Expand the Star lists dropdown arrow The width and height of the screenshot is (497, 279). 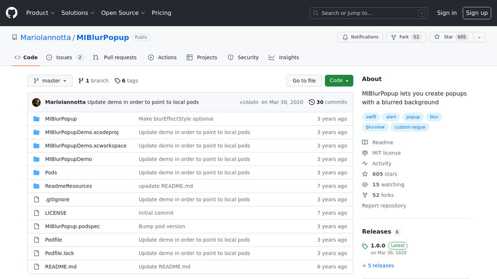coord(479,37)
